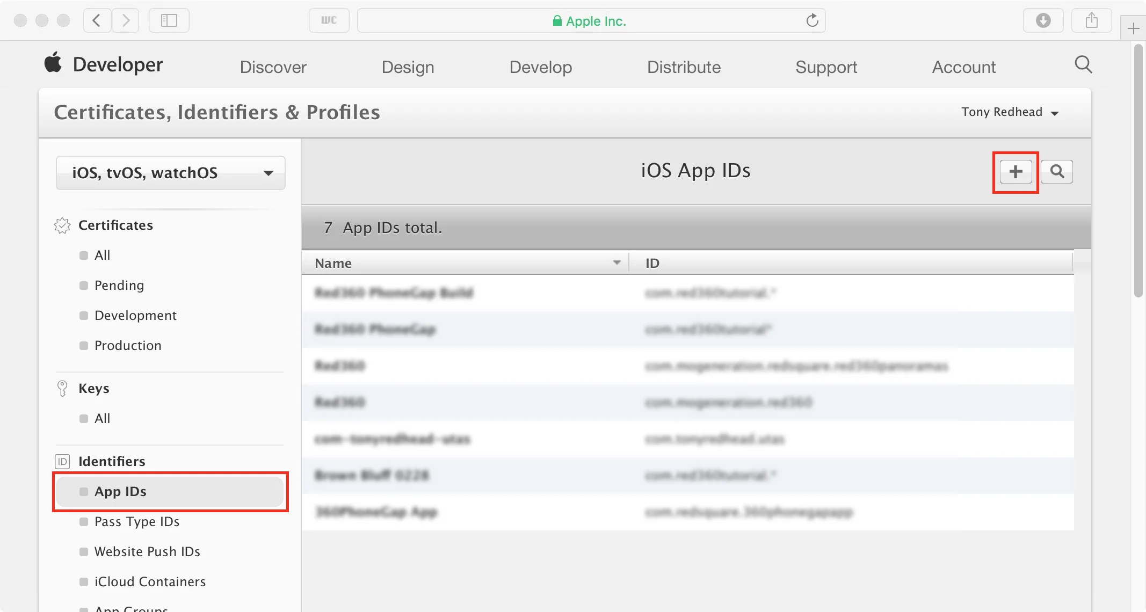Open site search in Developer nav bar
1146x612 pixels.
point(1083,65)
